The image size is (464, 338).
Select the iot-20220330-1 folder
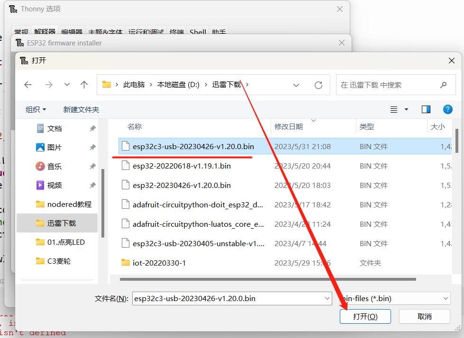(x=159, y=263)
